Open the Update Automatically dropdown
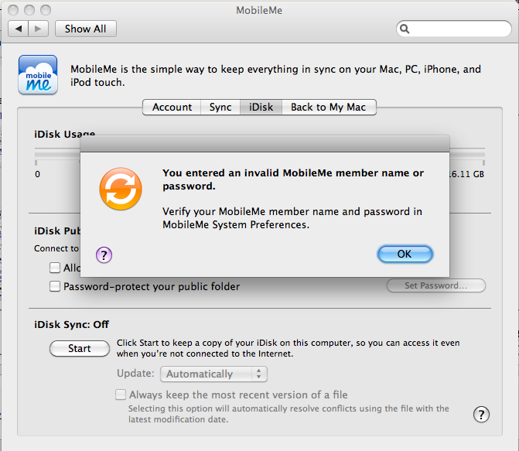The width and height of the screenshot is (519, 451). pyautogui.click(x=213, y=374)
